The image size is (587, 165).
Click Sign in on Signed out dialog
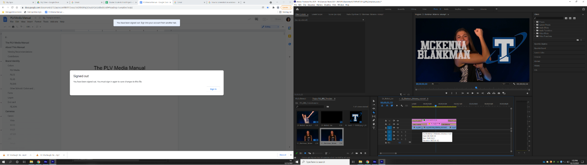pos(213,89)
